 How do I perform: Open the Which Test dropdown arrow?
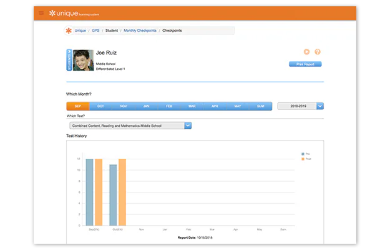pos(188,126)
